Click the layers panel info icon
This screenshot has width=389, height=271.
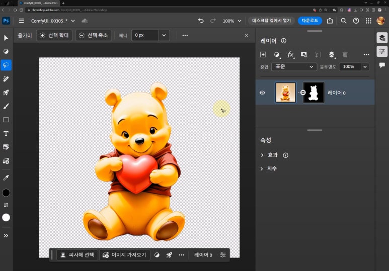click(283, 41)
